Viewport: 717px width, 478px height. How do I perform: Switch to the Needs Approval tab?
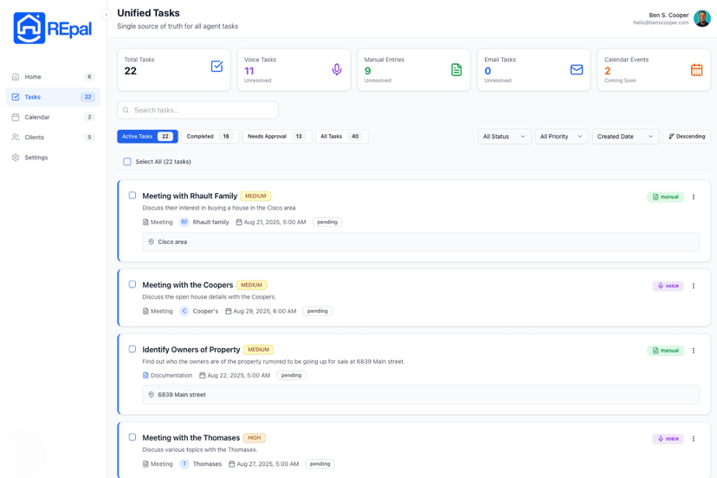276,137
